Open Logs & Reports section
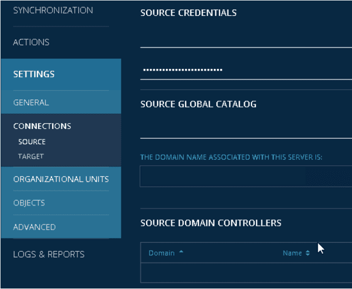352x289 pixels. (49, 254)
